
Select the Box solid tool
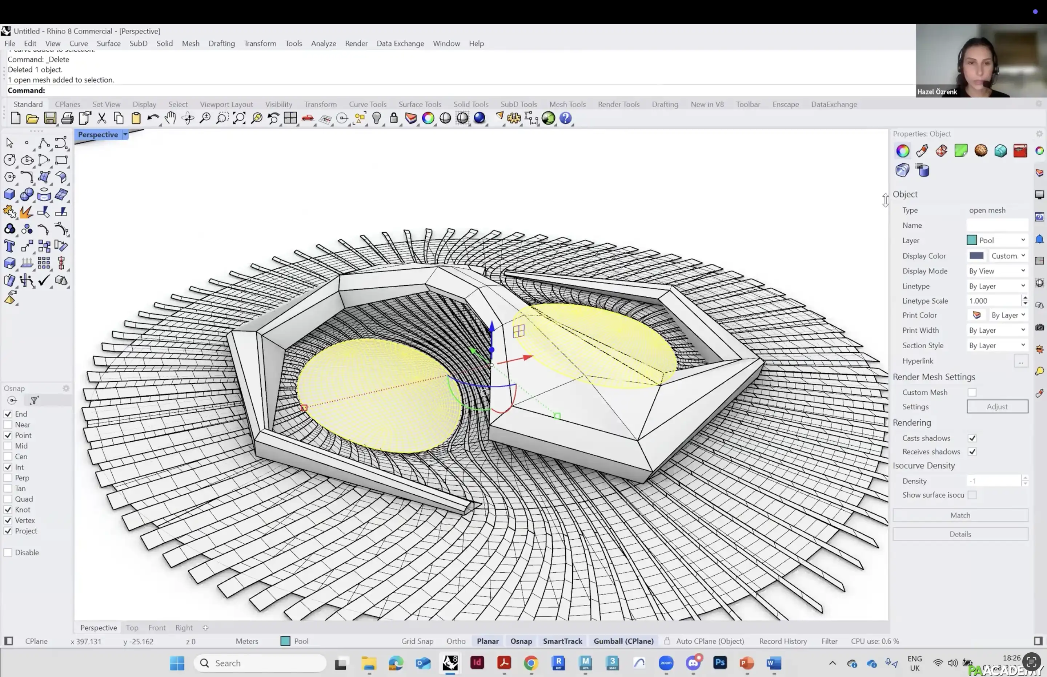point(10,194)
